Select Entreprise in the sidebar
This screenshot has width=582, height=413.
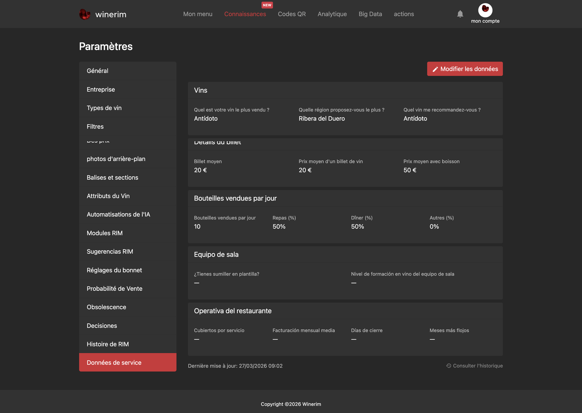point(128,89)
